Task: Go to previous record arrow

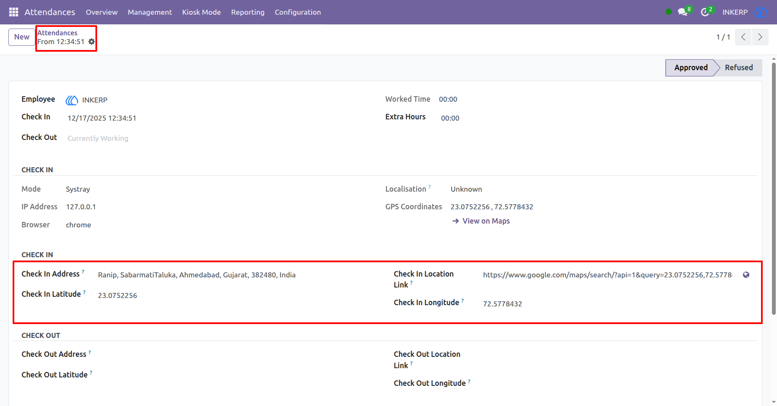Action: 743,37
